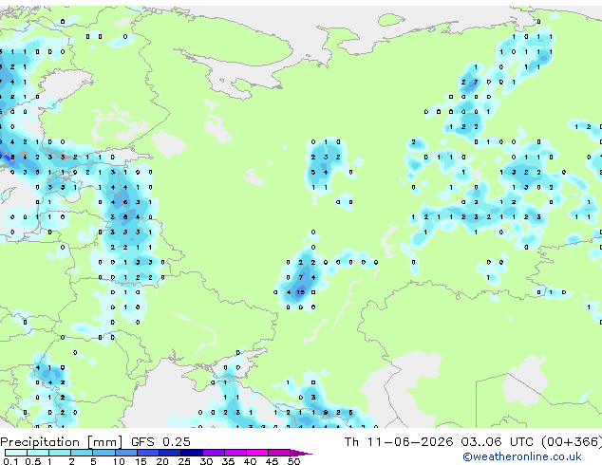The height and width of the screenshot is (465, 602).
Task: Open the weatheronline.co.uk copyright link
Action: (521, 456)
